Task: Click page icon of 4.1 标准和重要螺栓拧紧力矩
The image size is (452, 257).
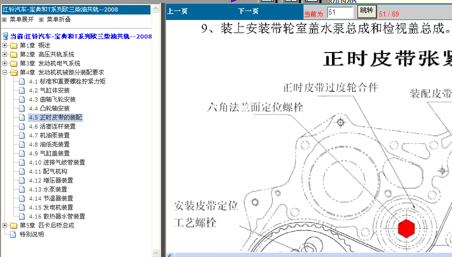Action: point(22,81)
